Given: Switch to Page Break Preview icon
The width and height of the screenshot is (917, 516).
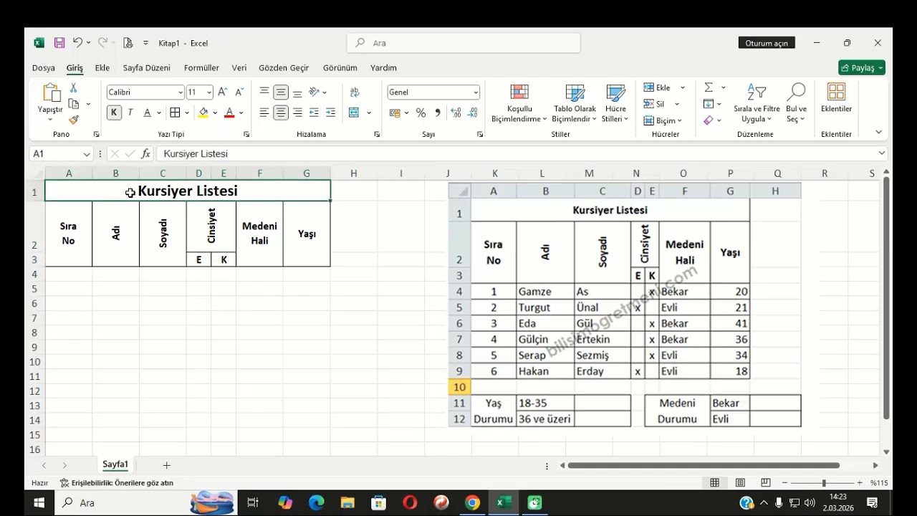Looking at the screenshot, I should (766, 483).
